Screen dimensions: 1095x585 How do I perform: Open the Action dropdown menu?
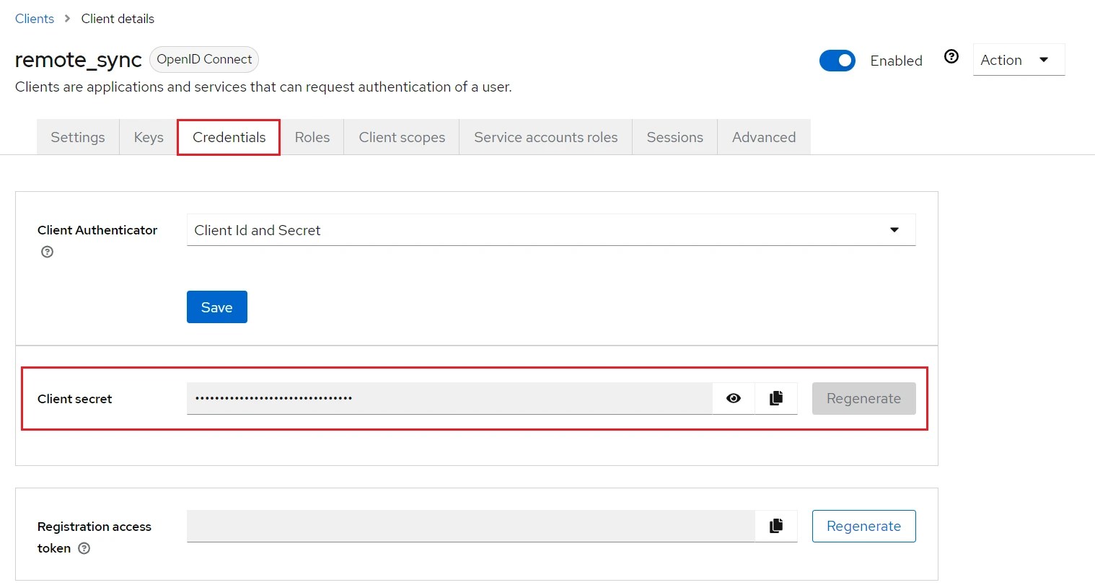(x=1018, y=60)
